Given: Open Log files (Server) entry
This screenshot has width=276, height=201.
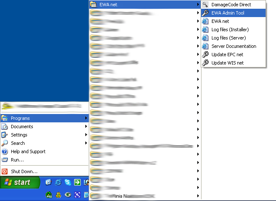Looking at the screenshot, I should 233,38.
